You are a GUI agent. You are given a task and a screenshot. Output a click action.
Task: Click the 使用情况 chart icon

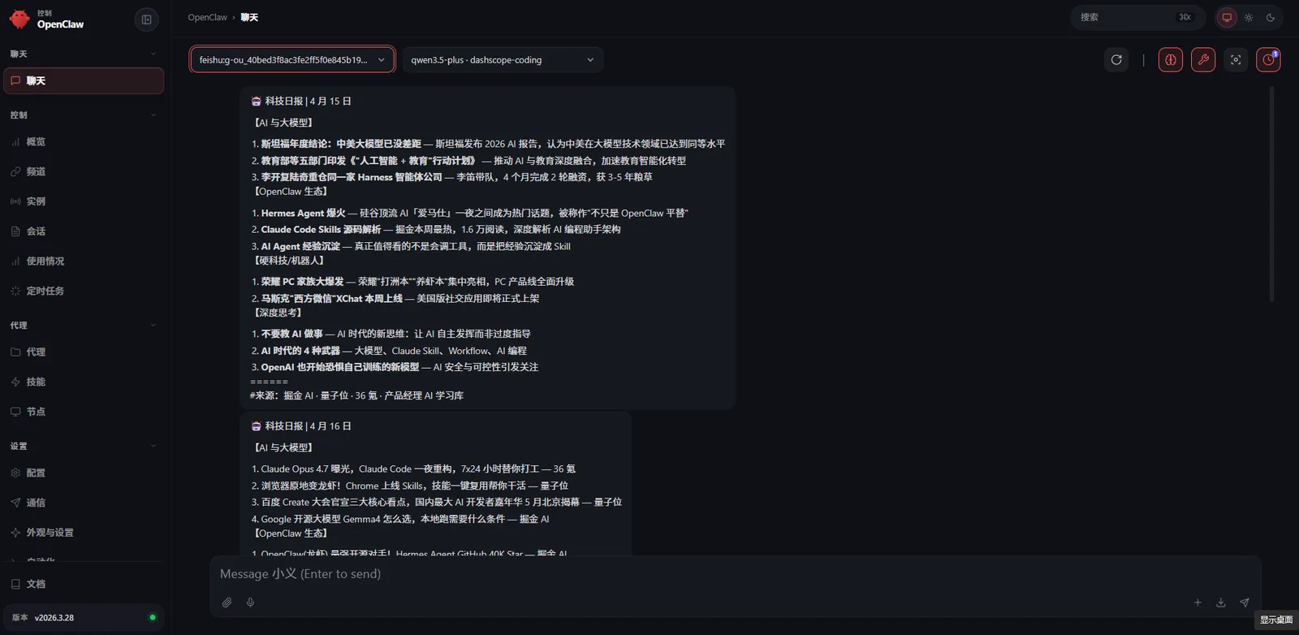[15, 261]
